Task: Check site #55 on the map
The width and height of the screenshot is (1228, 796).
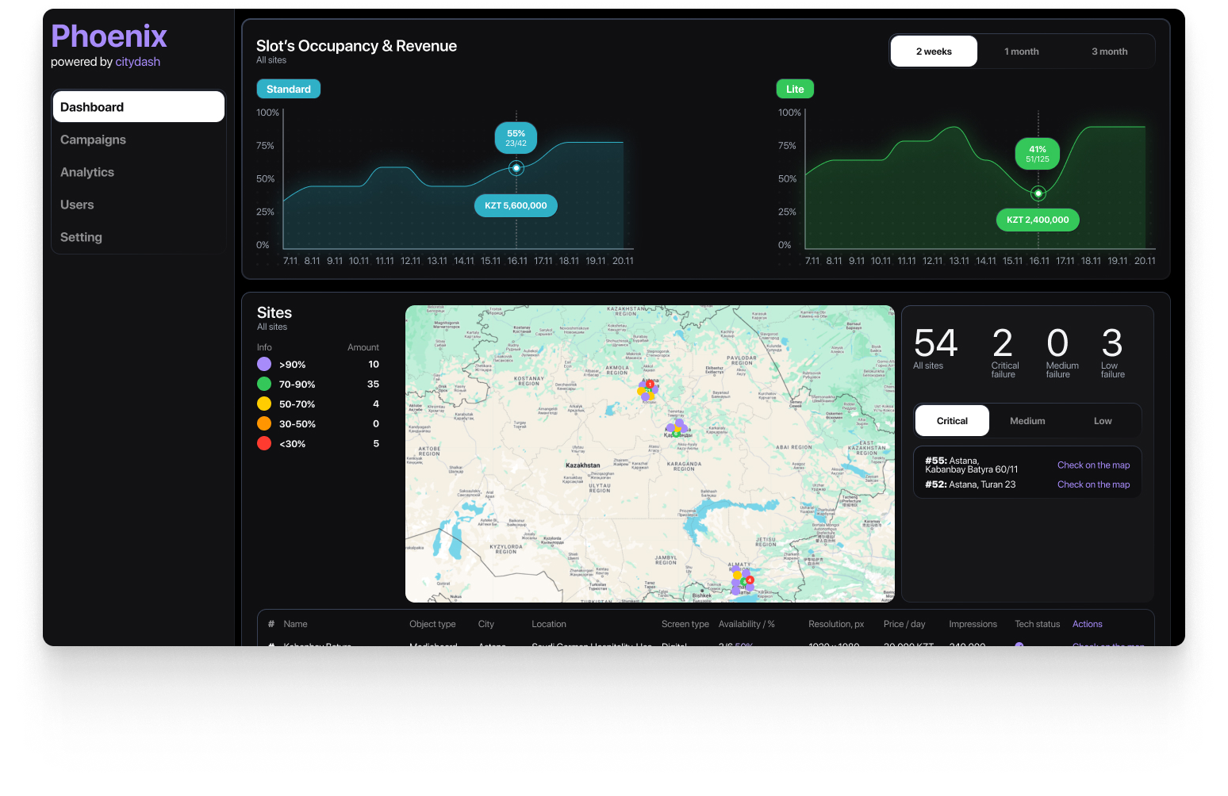Action: click(x=1093, y=465)
